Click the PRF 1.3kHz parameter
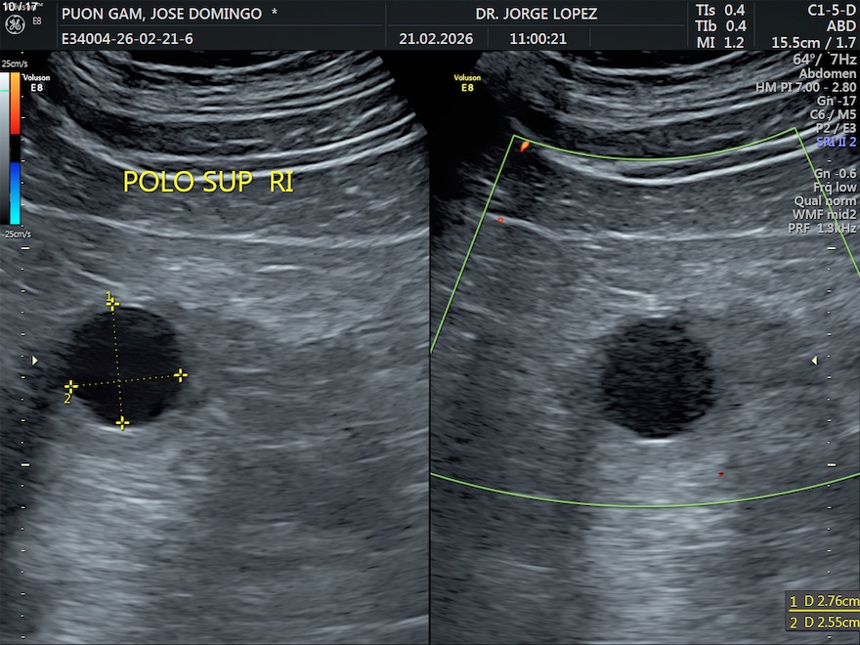Screen dimensions: 860x645 pos(822,228)
